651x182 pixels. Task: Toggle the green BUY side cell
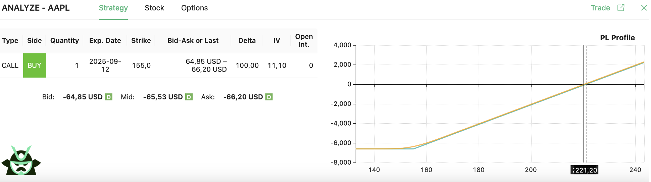click(34, 65)
